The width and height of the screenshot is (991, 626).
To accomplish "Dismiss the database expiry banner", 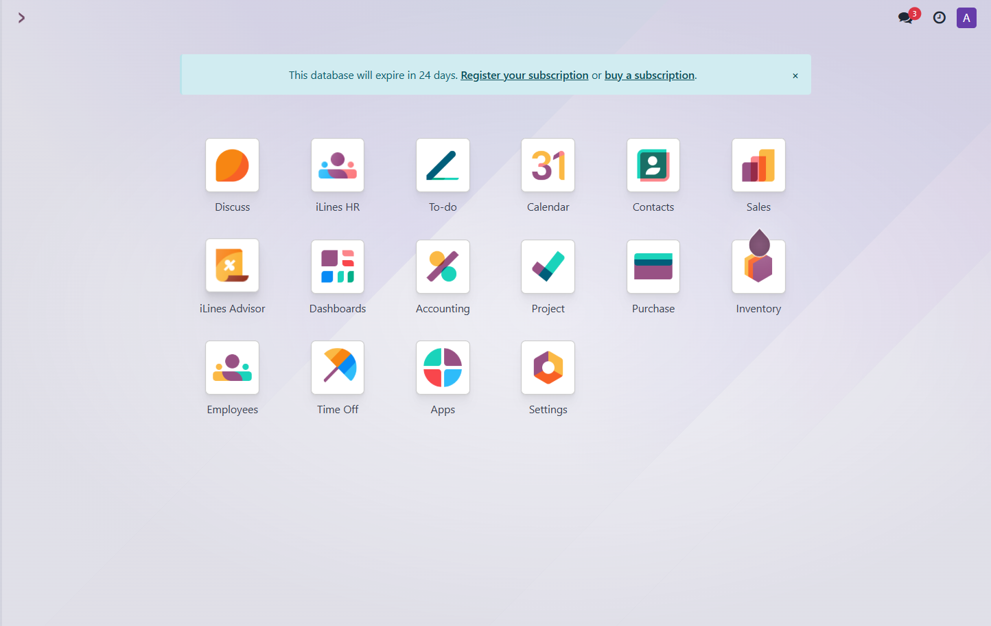I will click(x=795, y=76).
